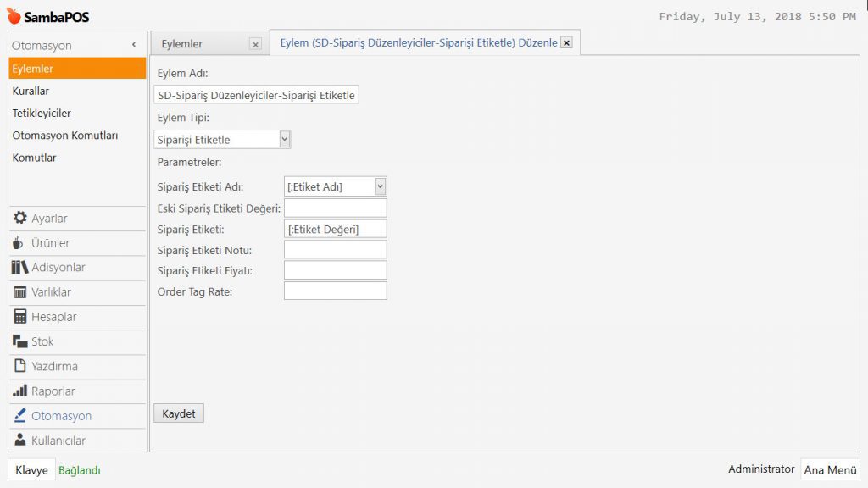Click the Kullanıcılar user icon
Viewport: 868px width, 488px height.
20,441
